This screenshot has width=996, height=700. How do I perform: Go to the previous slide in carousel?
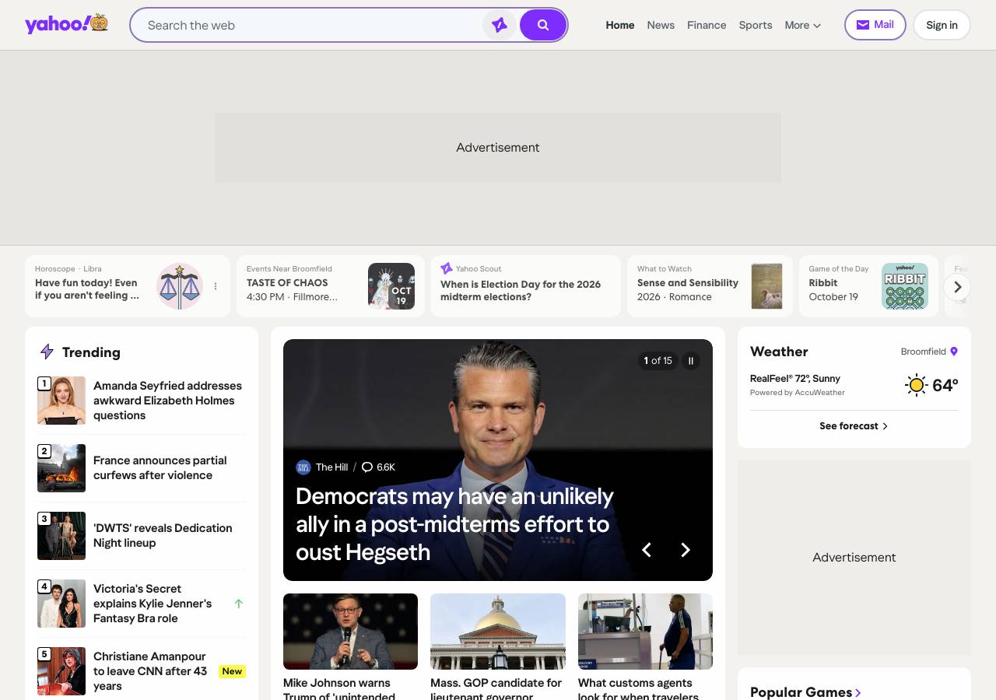(x=646, y=550)
